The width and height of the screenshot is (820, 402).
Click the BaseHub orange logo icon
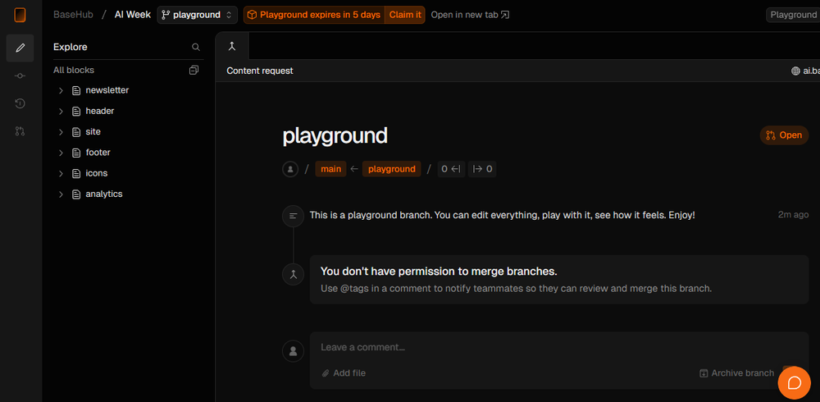20,16
